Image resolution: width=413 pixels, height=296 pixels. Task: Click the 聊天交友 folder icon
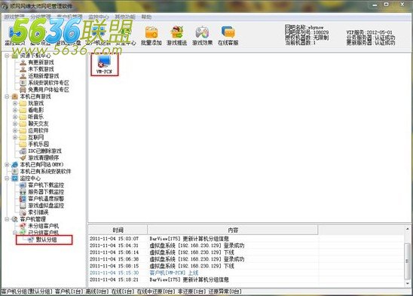coord(23,124)
